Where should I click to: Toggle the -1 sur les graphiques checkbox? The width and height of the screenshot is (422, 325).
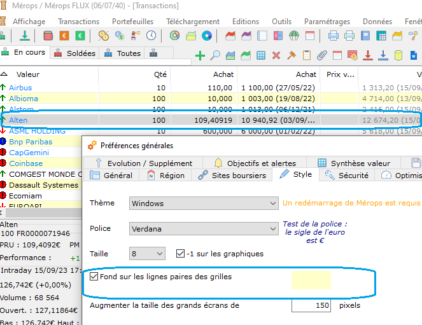pyautogui.click(x=180, y=254)
